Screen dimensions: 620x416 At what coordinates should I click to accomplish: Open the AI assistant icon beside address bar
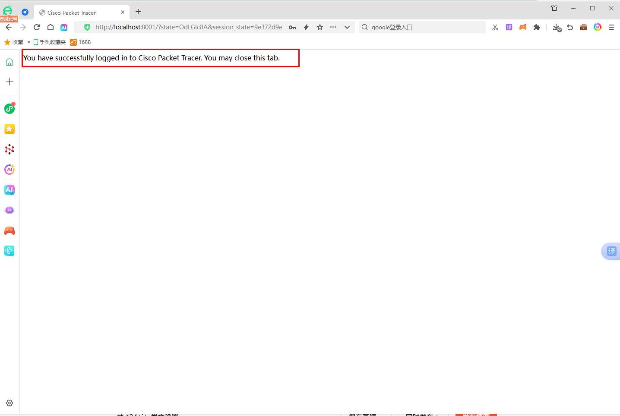(64, 27)
